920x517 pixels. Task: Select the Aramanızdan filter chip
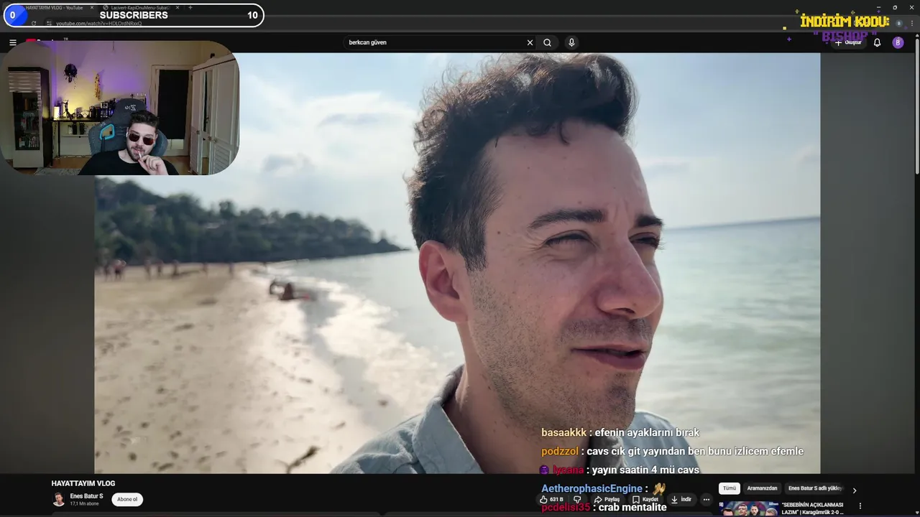point(762,488)
